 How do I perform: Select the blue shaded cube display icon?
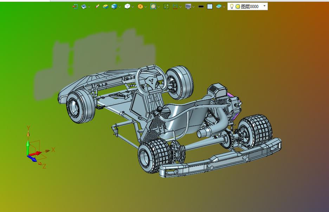tap(114, 6)
